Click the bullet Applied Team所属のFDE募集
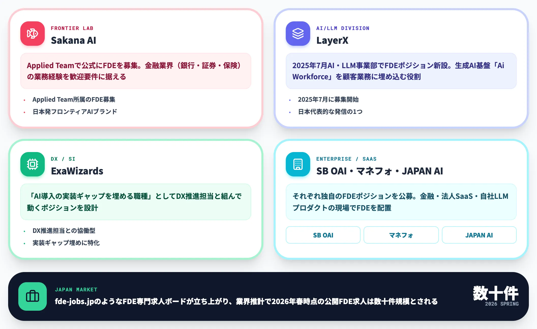 point(74,99)
